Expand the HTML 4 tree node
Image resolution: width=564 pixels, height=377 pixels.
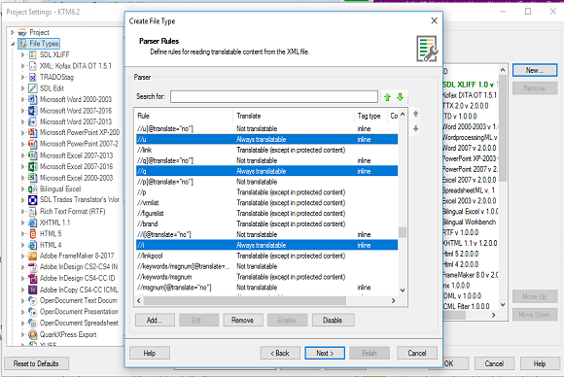22,245
